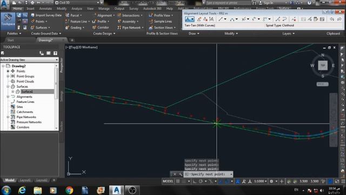Click the Undo arrow in Alignment Layout Tools
This screenshot has width=346, height=195.
coord(332,19)
